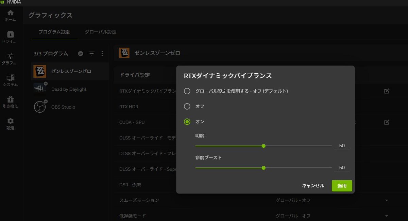408x221 pixels.
Task: Click the edit icon on CUDA - GPU row
Action: click(387, 122)
